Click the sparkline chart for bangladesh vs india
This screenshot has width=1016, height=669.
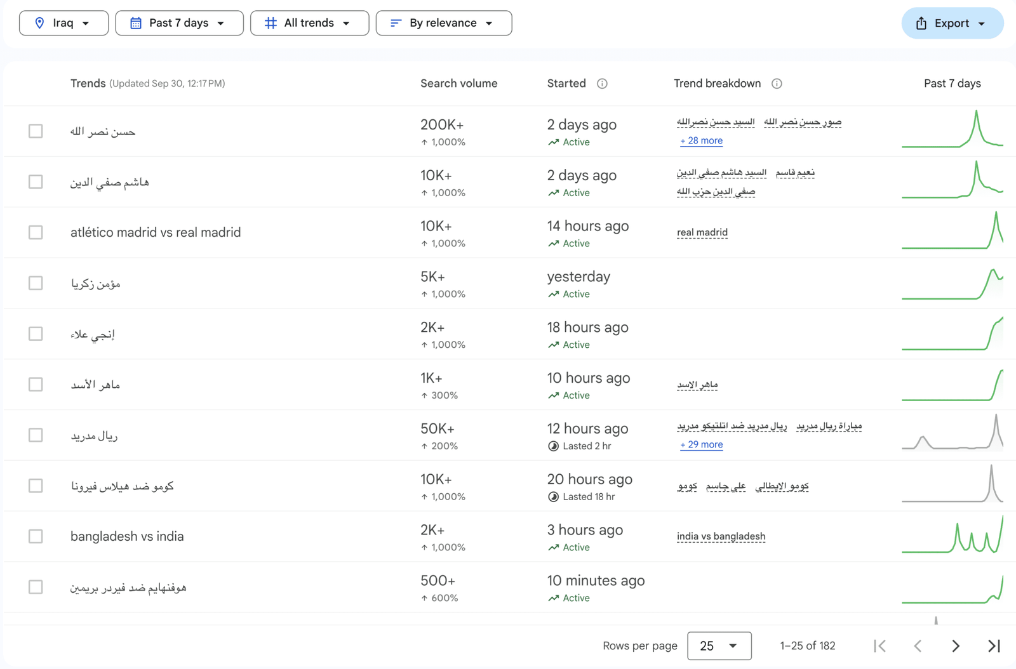click(x=952, y=536)
